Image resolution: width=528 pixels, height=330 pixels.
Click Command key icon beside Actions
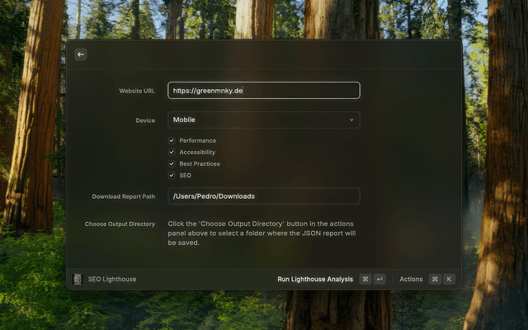tap(435, 279)
